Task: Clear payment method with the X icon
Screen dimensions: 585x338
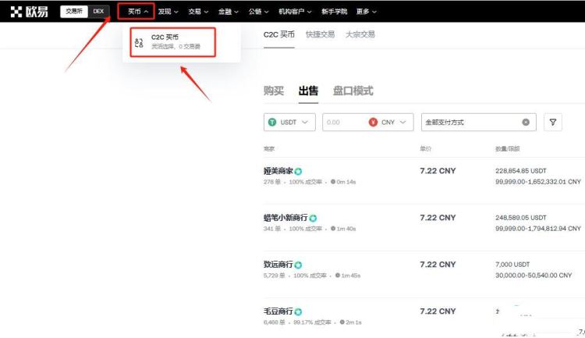Action: pos(526,123)
